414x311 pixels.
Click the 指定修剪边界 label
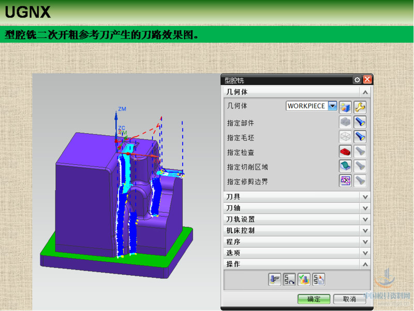247,182
